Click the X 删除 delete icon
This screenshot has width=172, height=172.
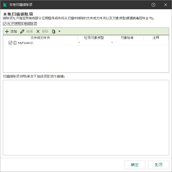coord(38,31)
